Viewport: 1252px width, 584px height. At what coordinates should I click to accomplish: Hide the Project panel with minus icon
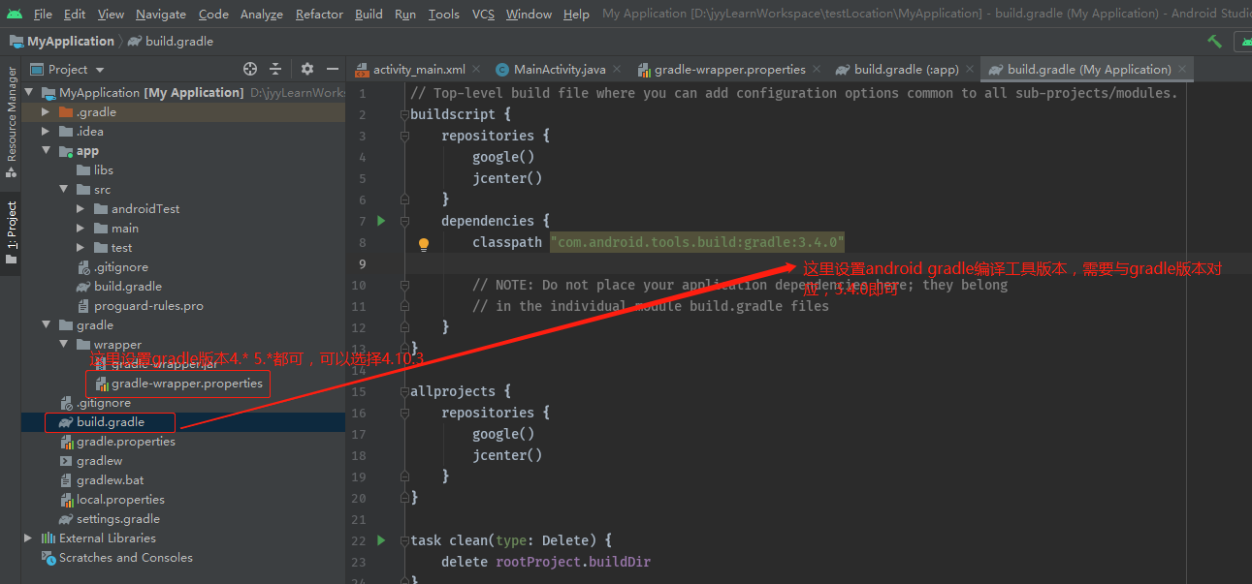(332, 69)
